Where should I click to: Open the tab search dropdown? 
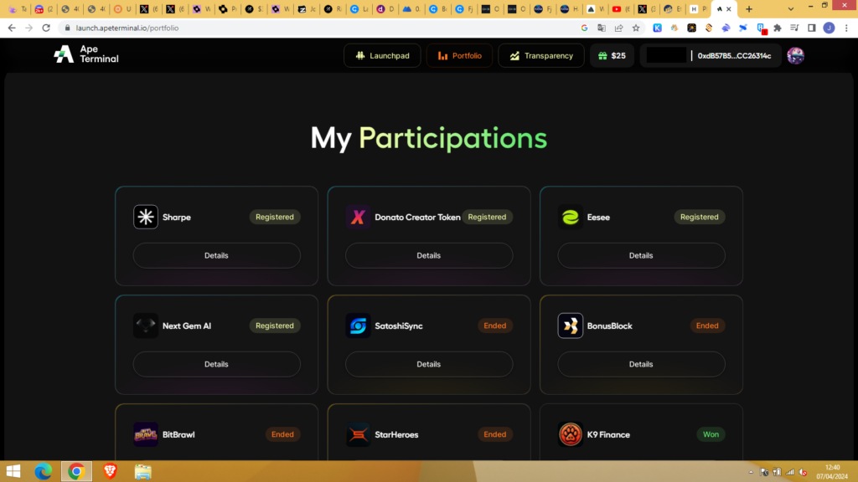[791, 8]
